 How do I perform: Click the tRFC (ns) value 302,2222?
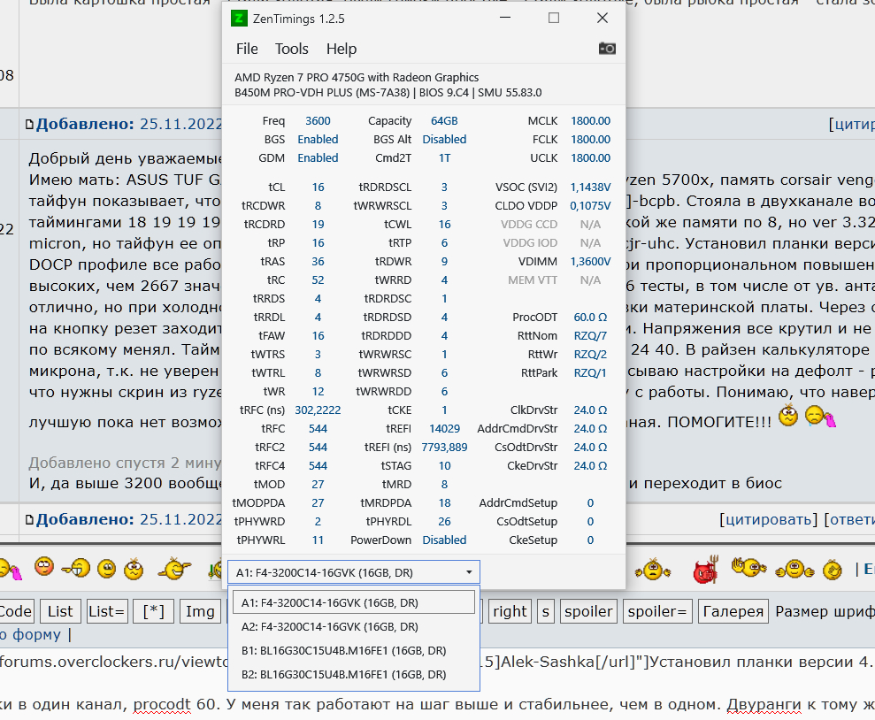click(x=318, y=410)
